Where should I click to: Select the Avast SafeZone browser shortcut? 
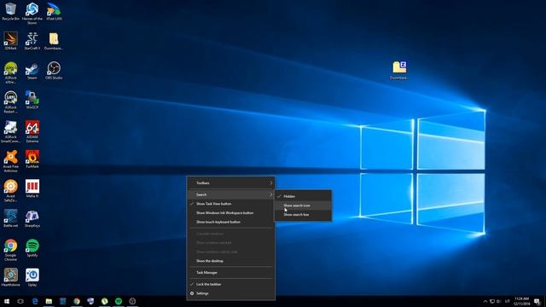click(x=10, y=191)
